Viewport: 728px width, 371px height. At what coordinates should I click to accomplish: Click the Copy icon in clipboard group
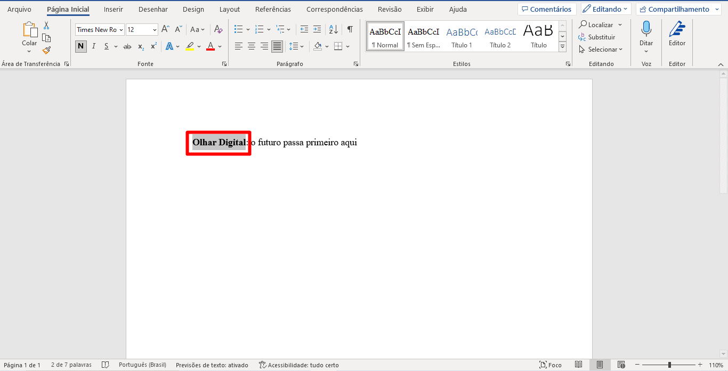(46, 38)
